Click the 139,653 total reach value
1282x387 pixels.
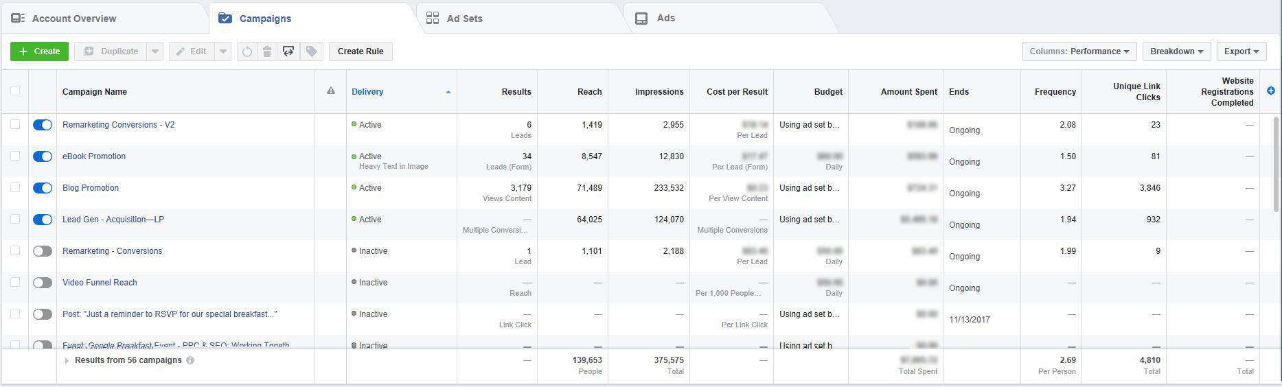587,360
